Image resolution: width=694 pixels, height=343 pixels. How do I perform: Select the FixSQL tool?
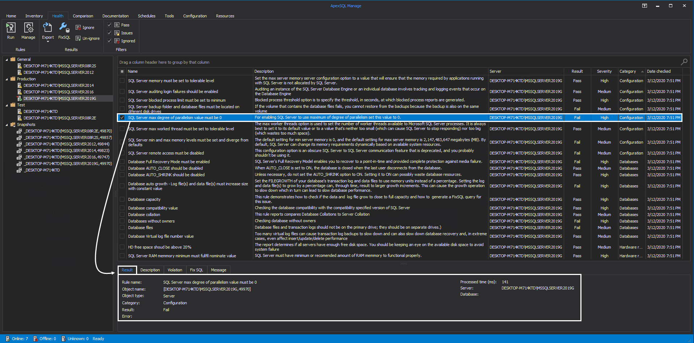coord(64,31)
